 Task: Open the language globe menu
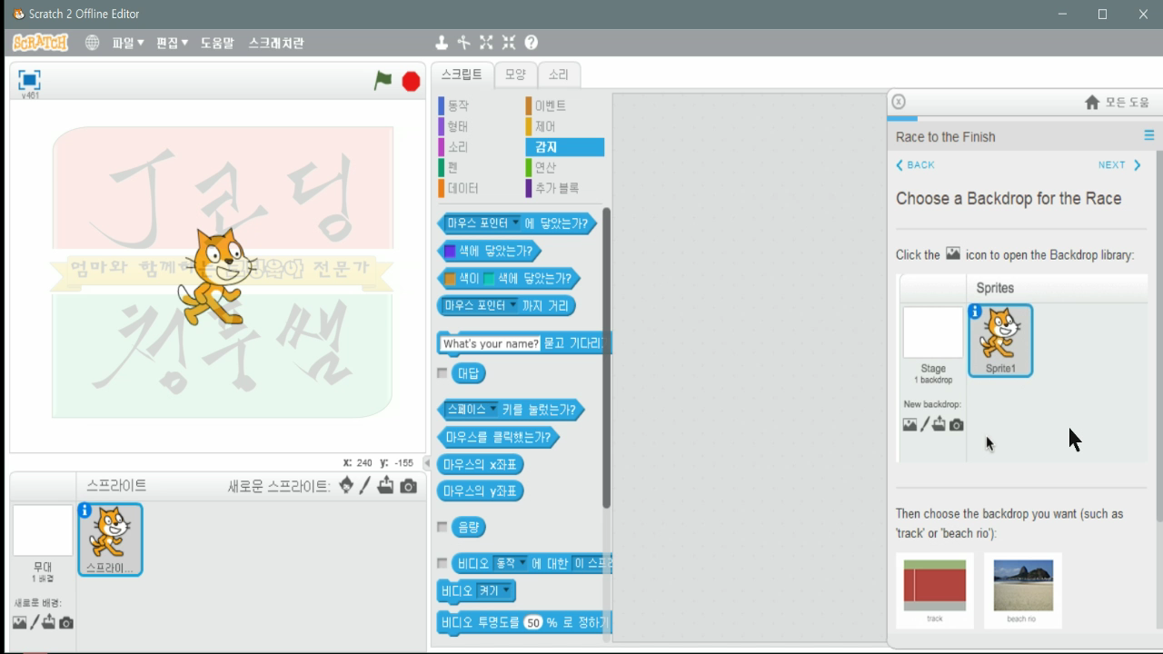(92, 43)
